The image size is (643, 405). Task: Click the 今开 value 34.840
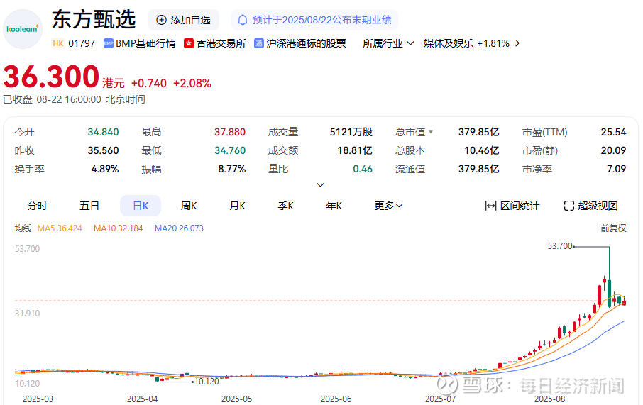click(103, 132)
